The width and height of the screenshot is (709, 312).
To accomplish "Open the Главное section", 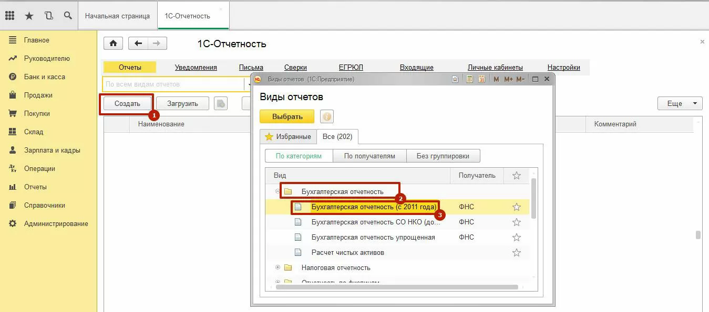I will click(37, 40).
